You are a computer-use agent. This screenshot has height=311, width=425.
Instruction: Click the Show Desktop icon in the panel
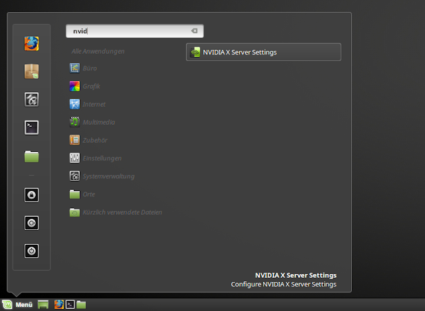(42, 305)
